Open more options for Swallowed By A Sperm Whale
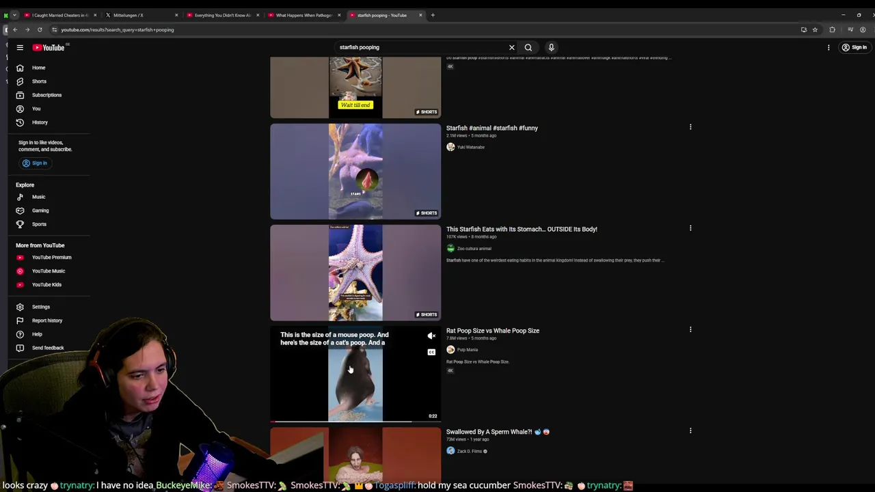Image resolution: width=875 pixels, height=492 pixels. coord(690,430)
